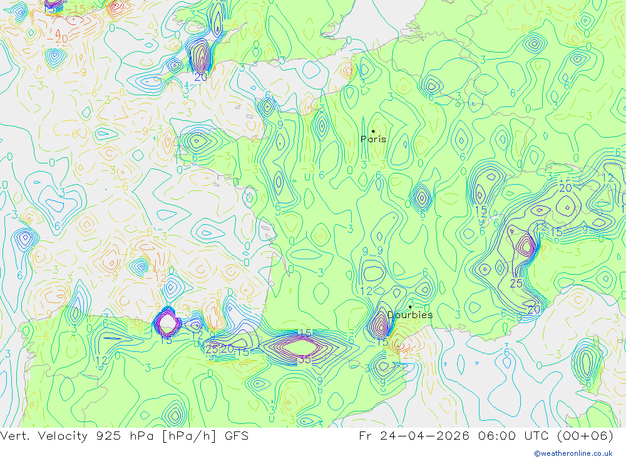Screen dimensions: 626x459
Task: Click the Paris city label
Action: tap(373, 139)
